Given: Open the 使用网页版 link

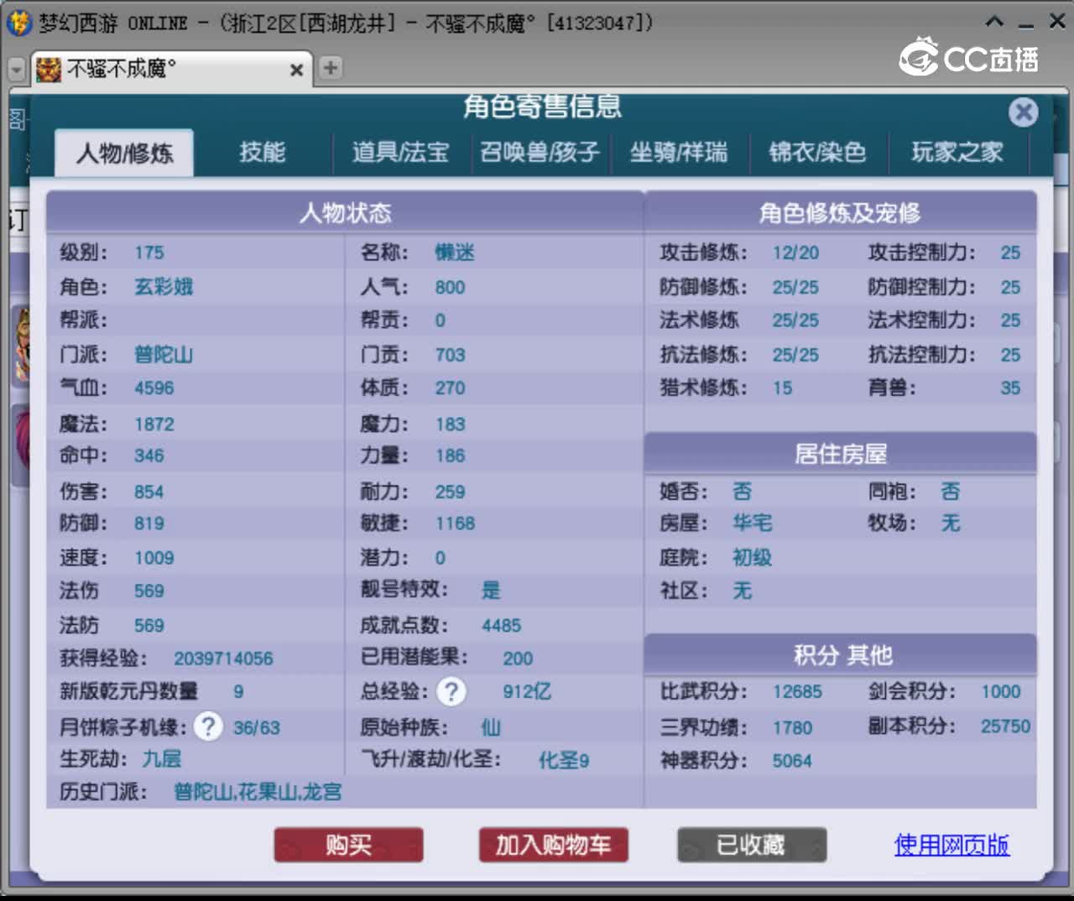Looking at the screenshot, I should coord(951,845).
